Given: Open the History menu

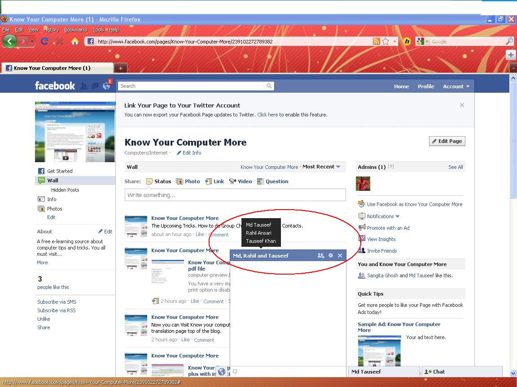Looking at the screenshot, I should tap(51, 30).
